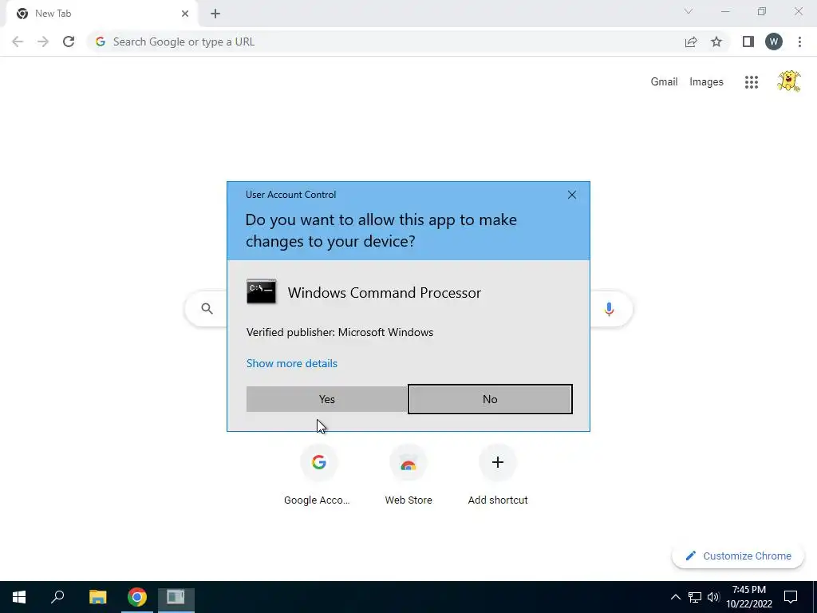The image size is (817, 613).
Task: Click the highlighted taskbar app after Chrome
Action: [176, 597]
